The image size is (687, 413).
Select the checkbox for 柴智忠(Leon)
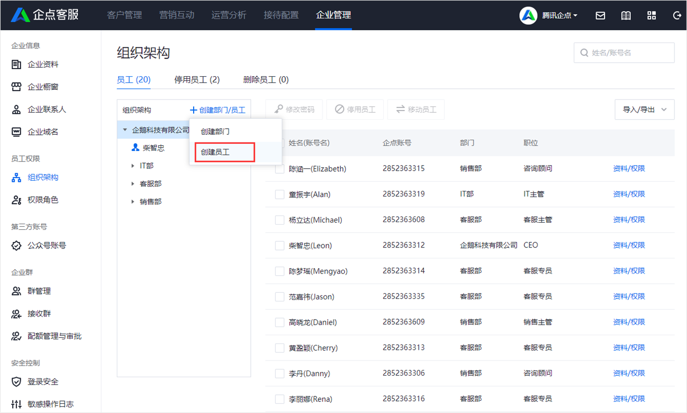280,245
